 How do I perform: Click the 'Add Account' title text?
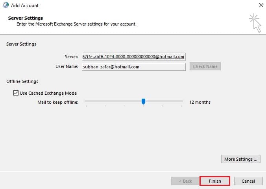click(25, 6)
